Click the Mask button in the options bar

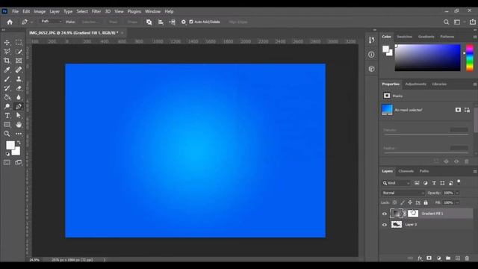(113, 22)
